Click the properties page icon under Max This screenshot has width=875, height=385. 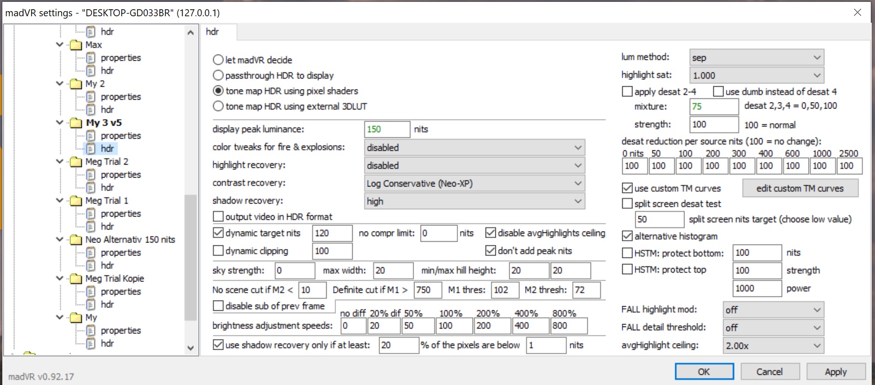tap(91, 58)
